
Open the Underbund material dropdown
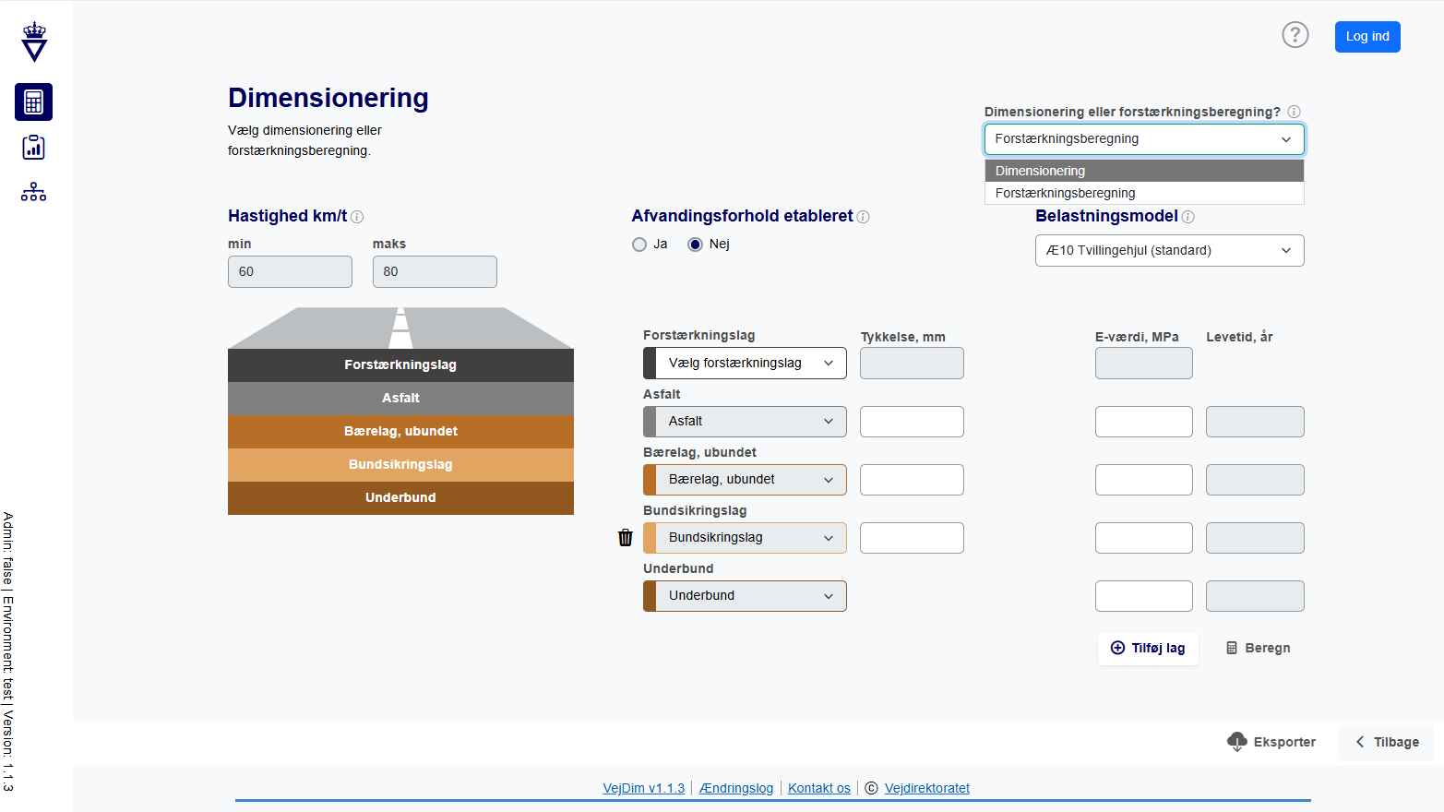(x=745, y=596)
